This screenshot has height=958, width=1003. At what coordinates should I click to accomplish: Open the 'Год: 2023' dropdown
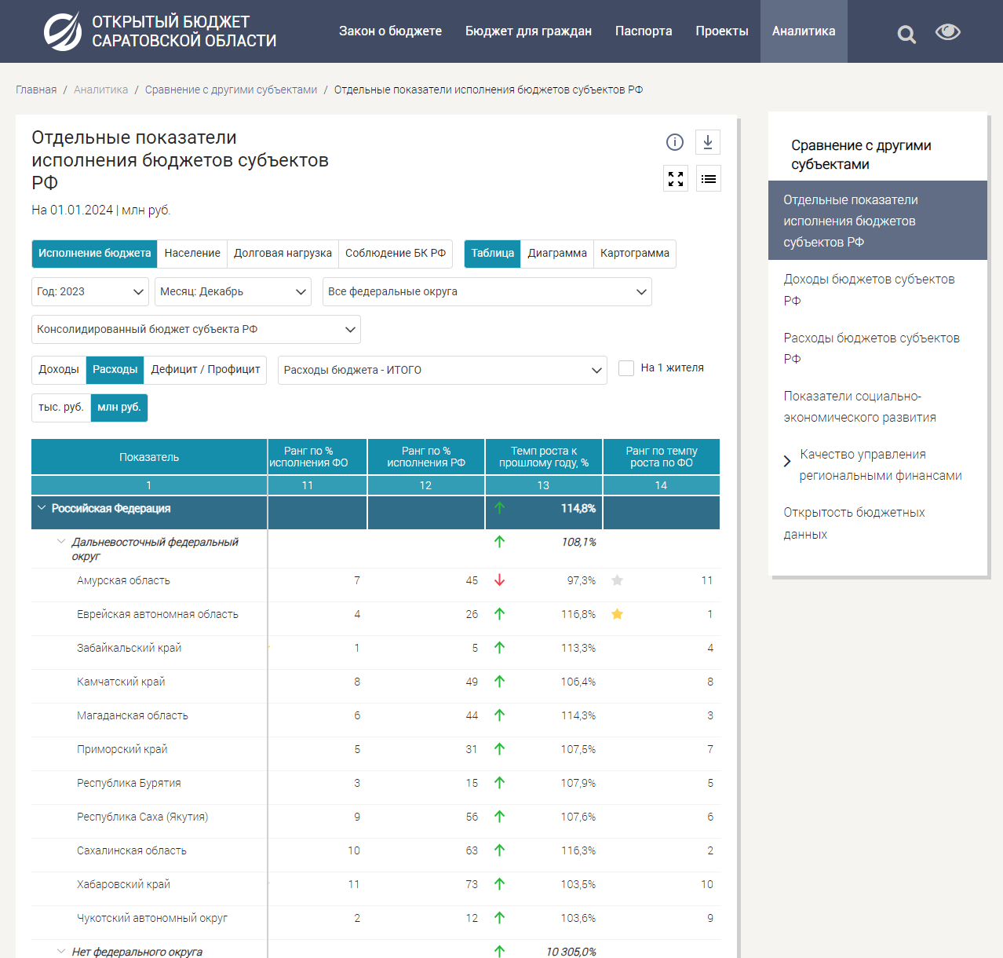click(x=90, y=292)
